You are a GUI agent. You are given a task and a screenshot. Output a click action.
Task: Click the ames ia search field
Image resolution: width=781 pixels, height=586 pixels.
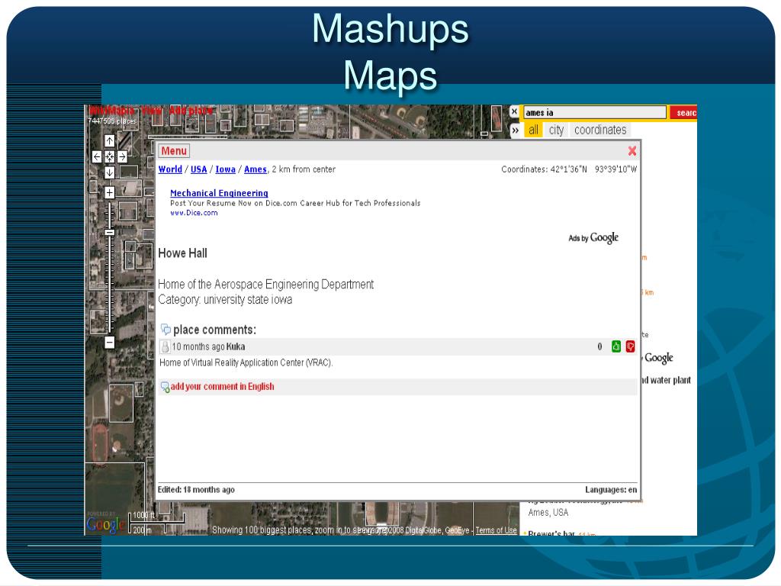click(x=595, y=113)
